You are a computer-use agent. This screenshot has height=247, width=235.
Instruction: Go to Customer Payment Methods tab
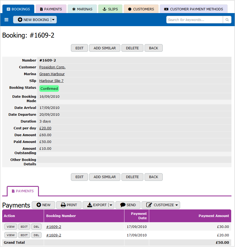point(193,9)
